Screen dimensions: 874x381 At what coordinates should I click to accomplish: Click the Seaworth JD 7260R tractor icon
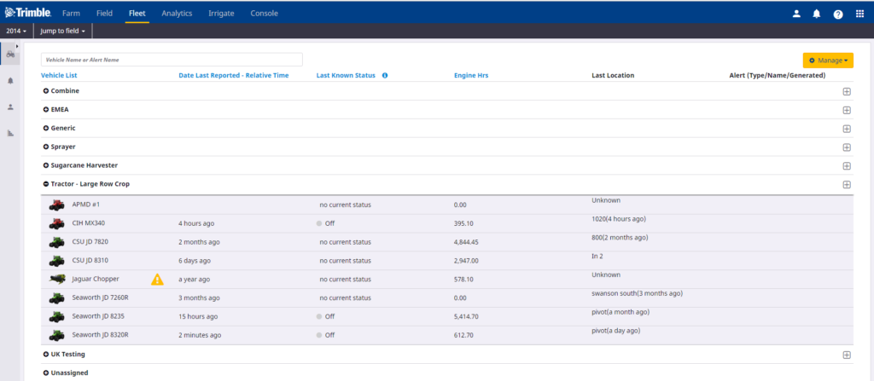coord(56,298)
